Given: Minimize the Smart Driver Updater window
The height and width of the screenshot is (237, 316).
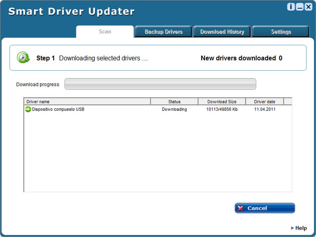Looking at the screenshot, I should [x=300, y=7].
